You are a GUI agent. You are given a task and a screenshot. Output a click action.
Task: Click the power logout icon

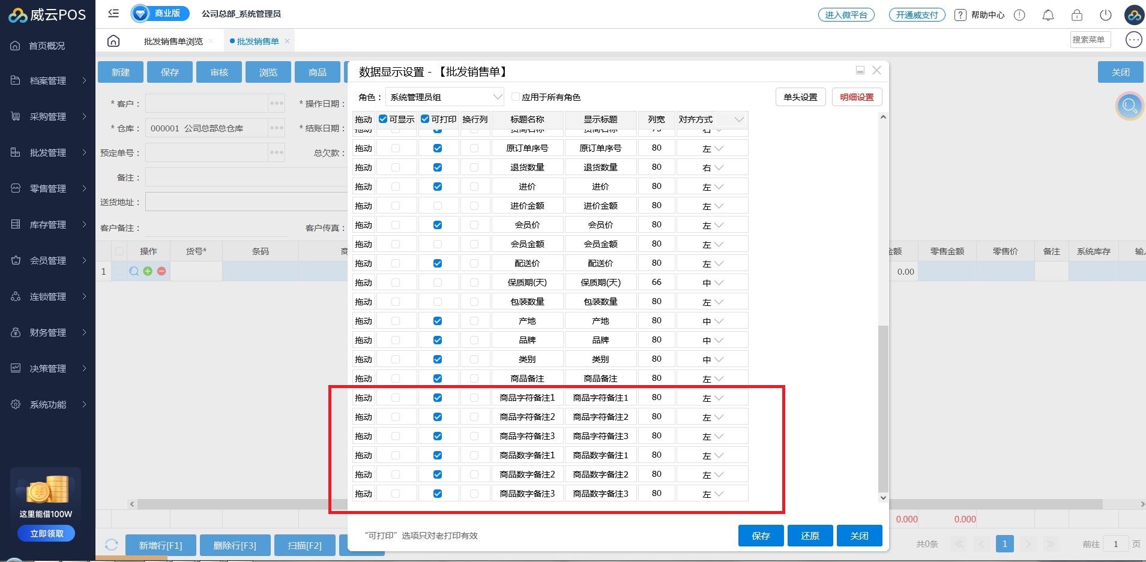(1106, 15)
